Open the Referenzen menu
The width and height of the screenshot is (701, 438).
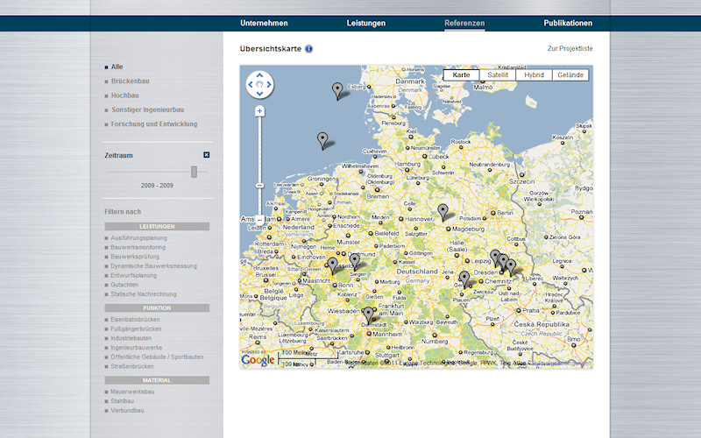(x=464, y=24)
